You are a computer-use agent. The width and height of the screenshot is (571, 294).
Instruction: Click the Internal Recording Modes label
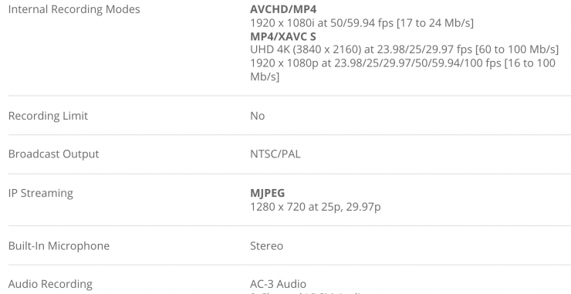tap(74, 9)
